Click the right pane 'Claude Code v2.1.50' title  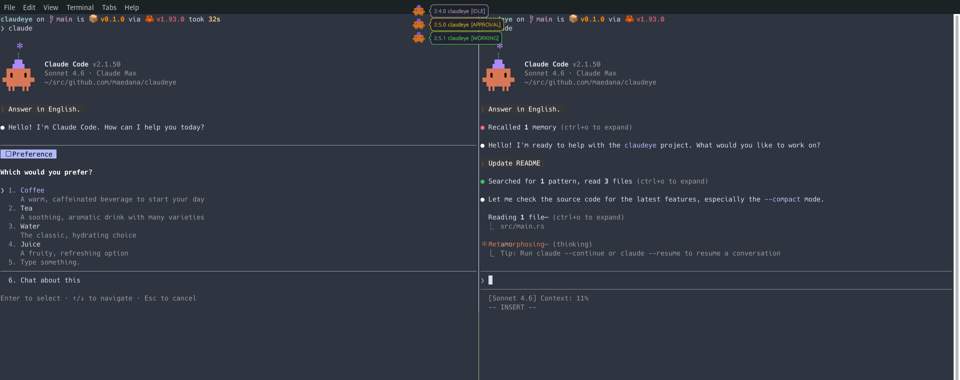(x=562, y=64)
